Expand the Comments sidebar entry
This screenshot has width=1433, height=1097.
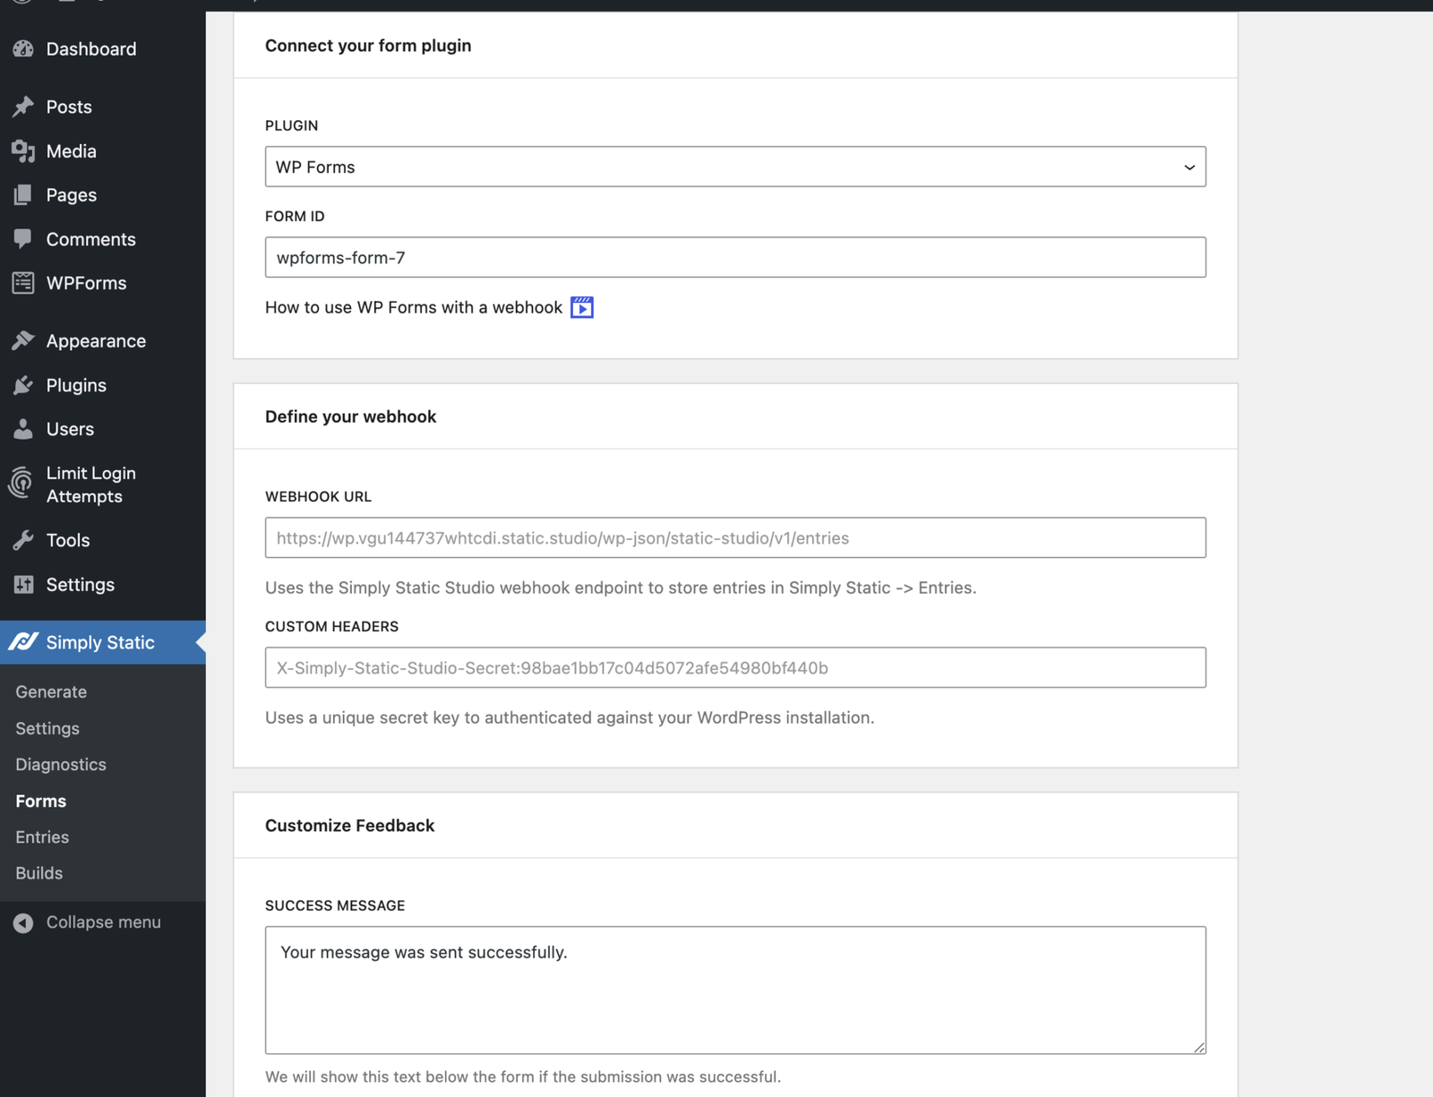coord(90,239)
